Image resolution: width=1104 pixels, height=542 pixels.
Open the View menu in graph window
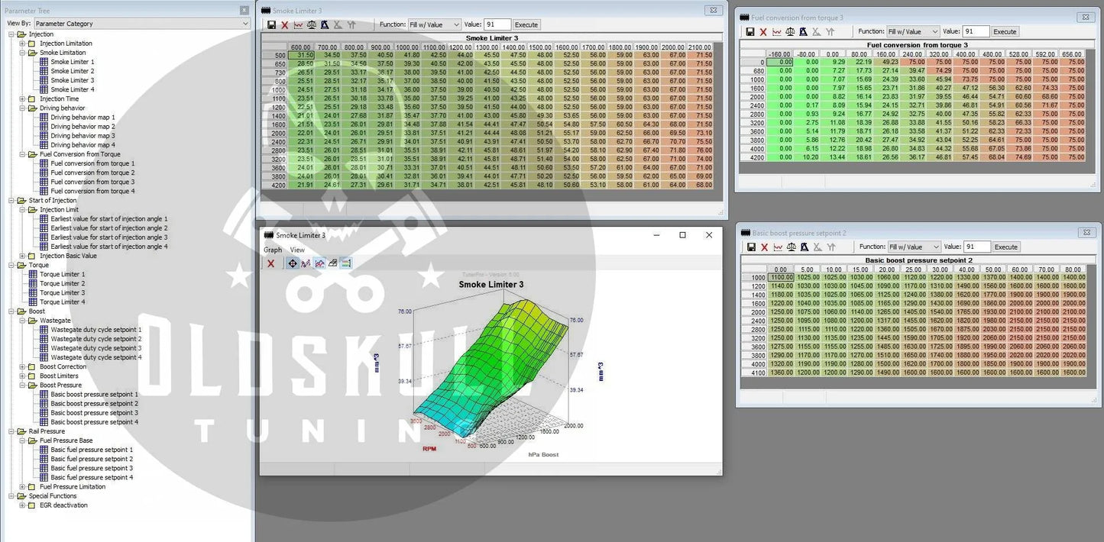coord(297,250)
